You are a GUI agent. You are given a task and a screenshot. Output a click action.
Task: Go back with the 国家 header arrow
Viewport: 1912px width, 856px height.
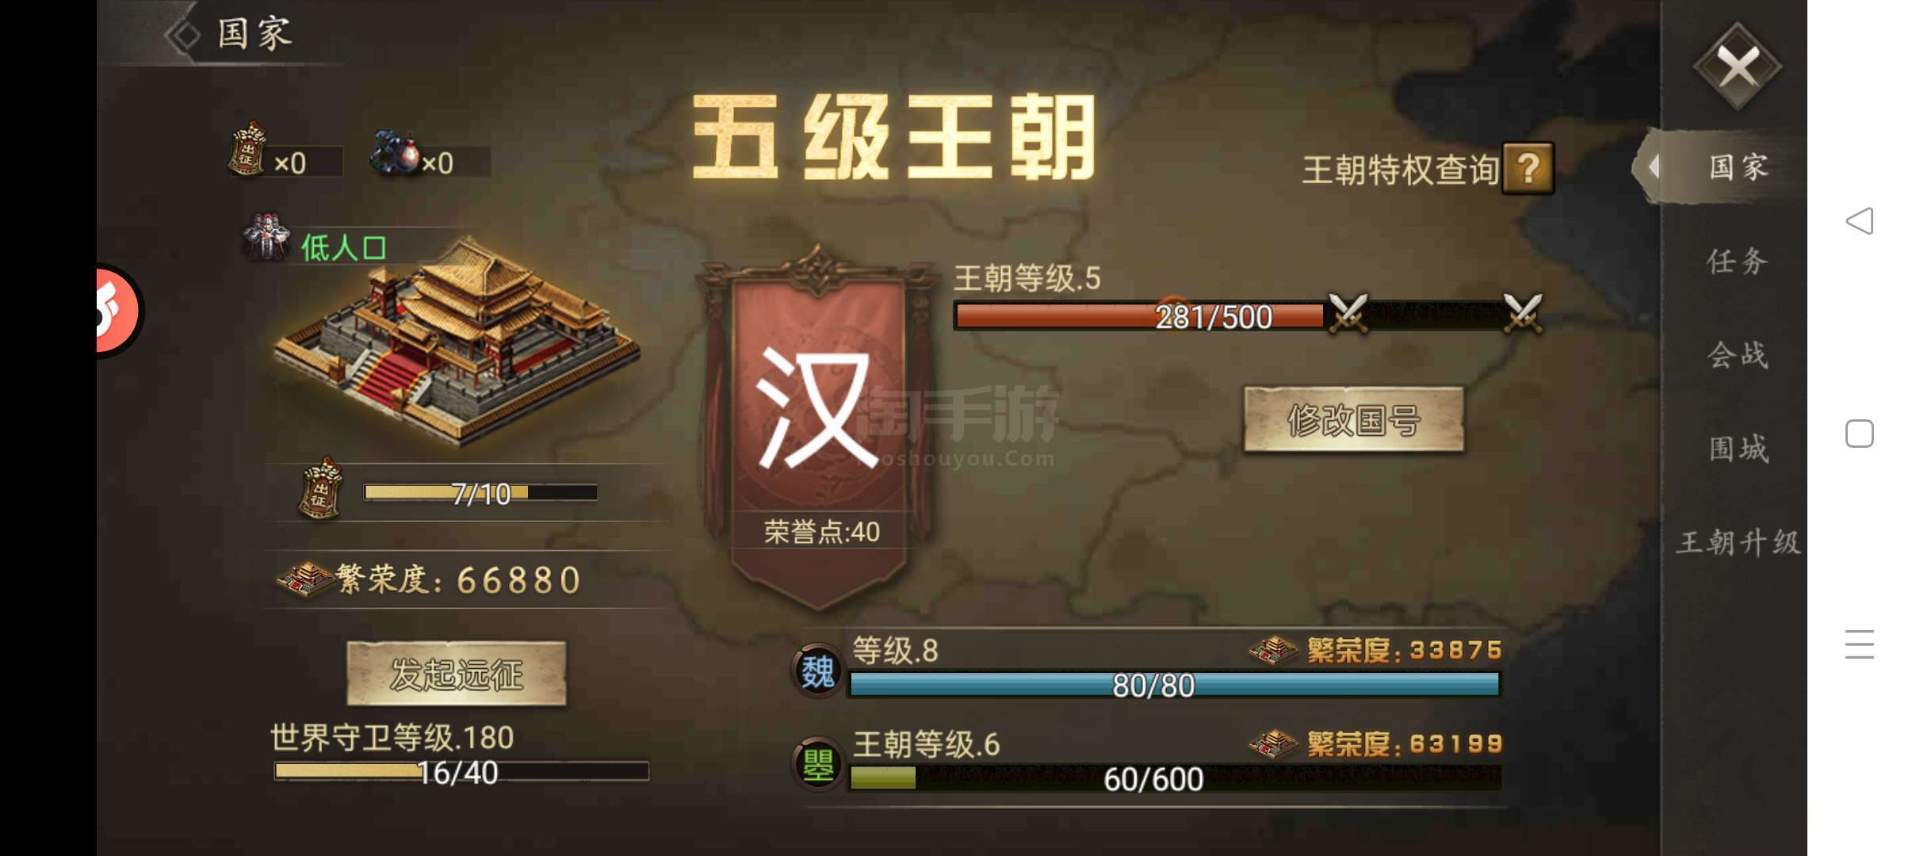[184, 35]
